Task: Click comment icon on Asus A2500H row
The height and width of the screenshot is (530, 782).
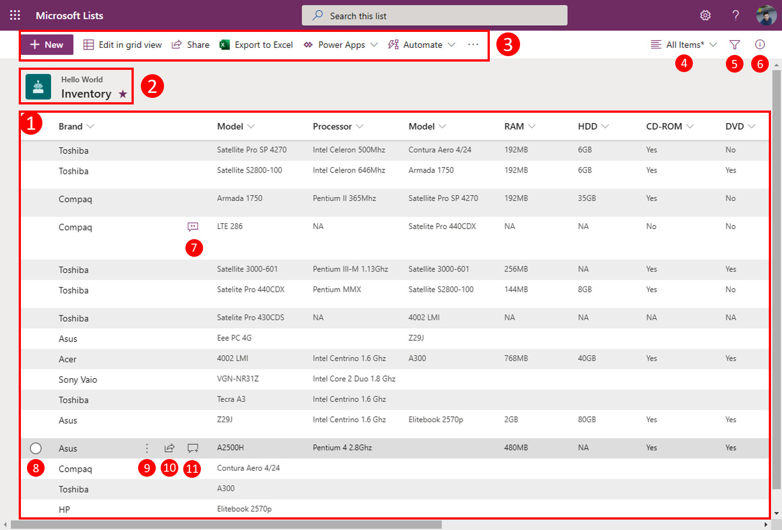Action: click(193, 449)
